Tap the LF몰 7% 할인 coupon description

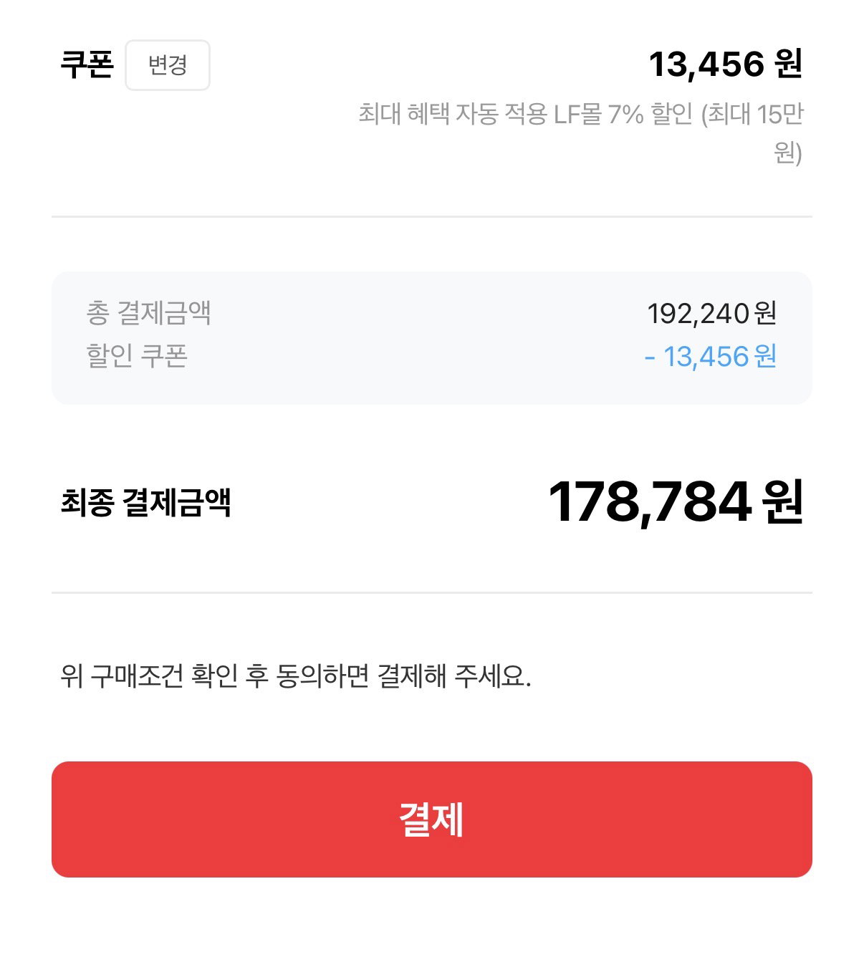tap(623, 114)
